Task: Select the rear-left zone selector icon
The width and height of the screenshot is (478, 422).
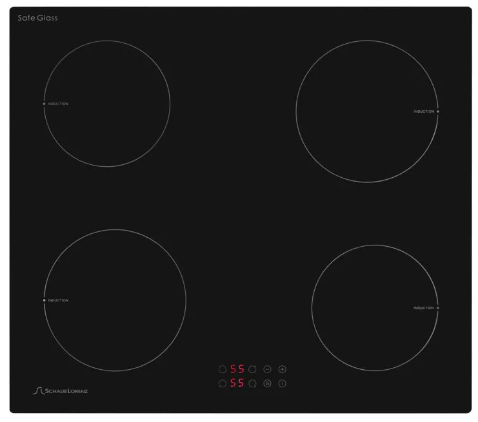Action: [x=223, y=369]
